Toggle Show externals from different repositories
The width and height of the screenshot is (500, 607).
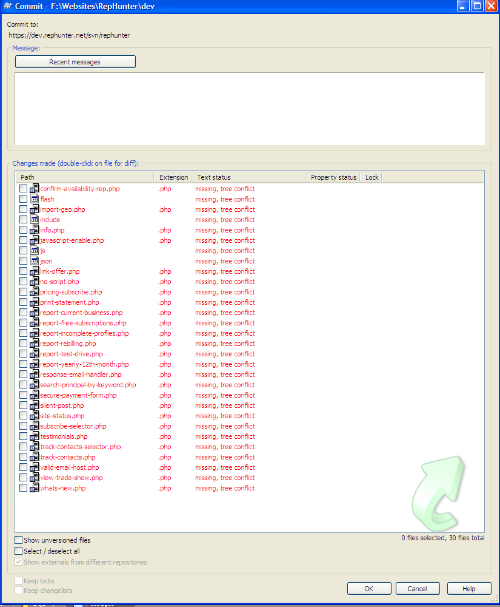click(x=19, y=561)
